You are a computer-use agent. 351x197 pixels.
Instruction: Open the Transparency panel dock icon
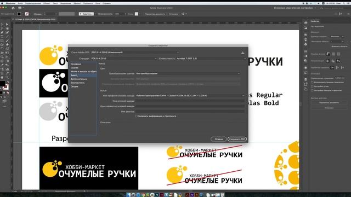[305, 61]
